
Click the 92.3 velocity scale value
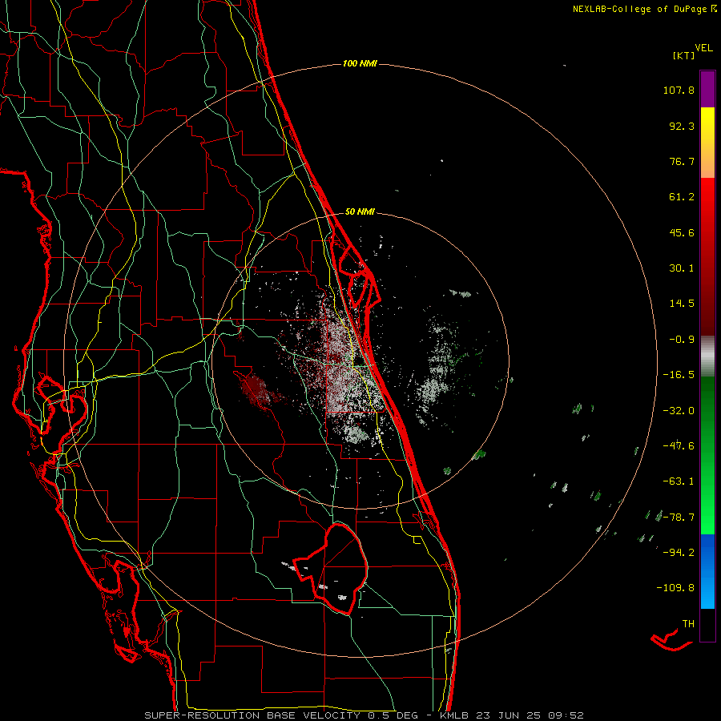click(682, 126)
